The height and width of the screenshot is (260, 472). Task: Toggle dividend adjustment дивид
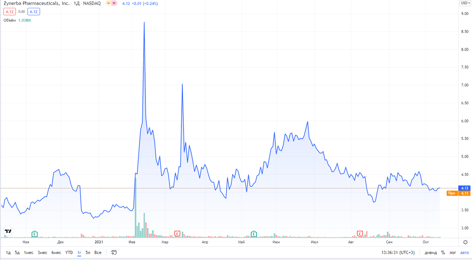430,253
